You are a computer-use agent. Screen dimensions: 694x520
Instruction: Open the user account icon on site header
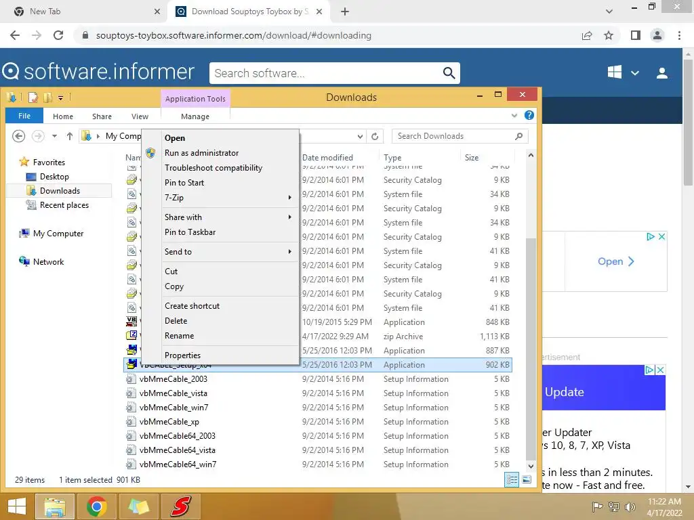tap(662, 73)
